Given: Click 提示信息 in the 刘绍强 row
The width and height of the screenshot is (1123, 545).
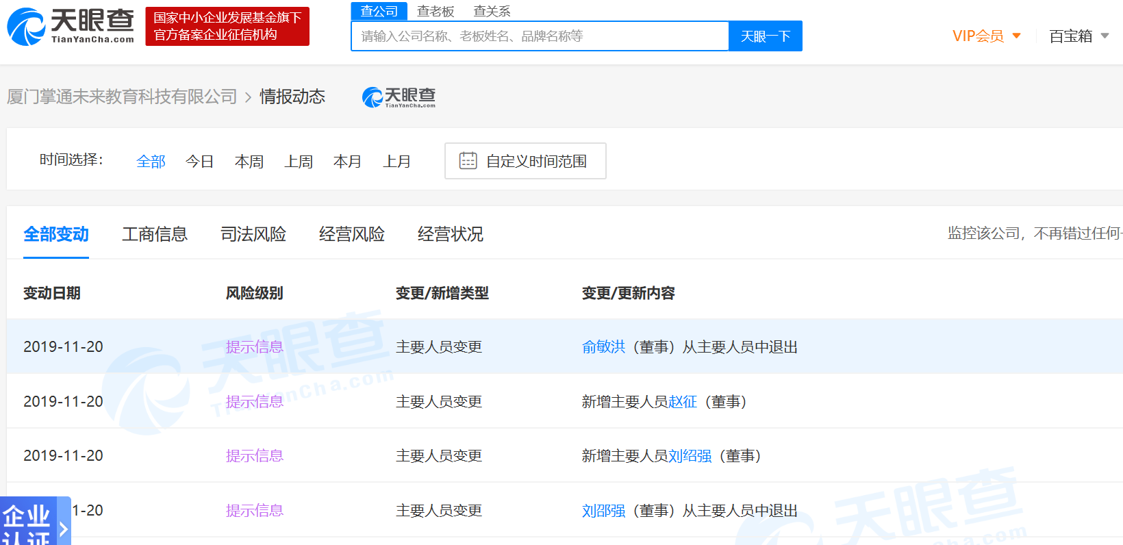Looking at the screenshot, I should coord(255,456).
